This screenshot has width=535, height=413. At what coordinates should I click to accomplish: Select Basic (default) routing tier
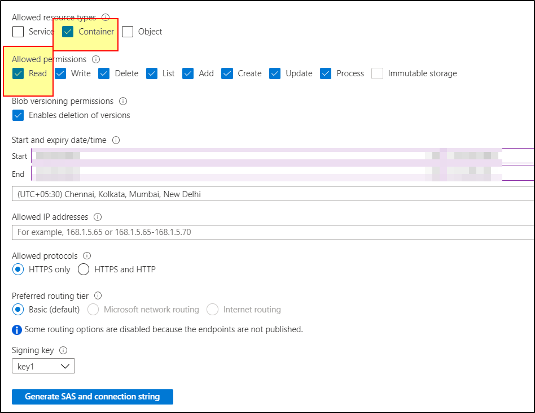point(18,310)
